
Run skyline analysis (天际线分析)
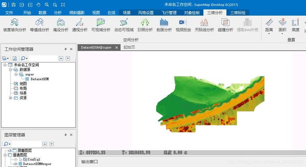[204, 25]
